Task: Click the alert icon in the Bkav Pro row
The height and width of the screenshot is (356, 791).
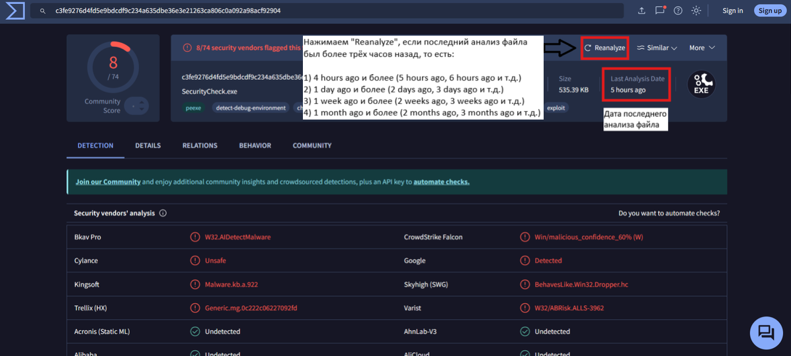Action: click(194, 237)
